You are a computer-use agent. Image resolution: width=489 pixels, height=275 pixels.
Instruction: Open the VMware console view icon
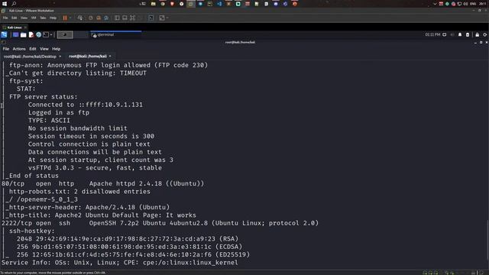coord(151,18)
